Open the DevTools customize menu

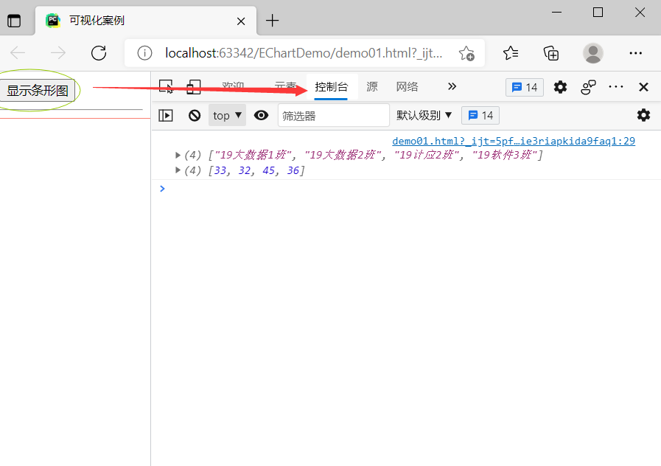[616, 87]
